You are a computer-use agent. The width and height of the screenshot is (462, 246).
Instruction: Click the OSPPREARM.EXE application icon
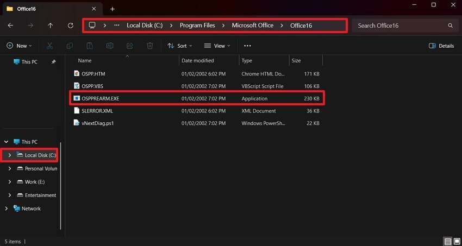[x=77, y=98]
